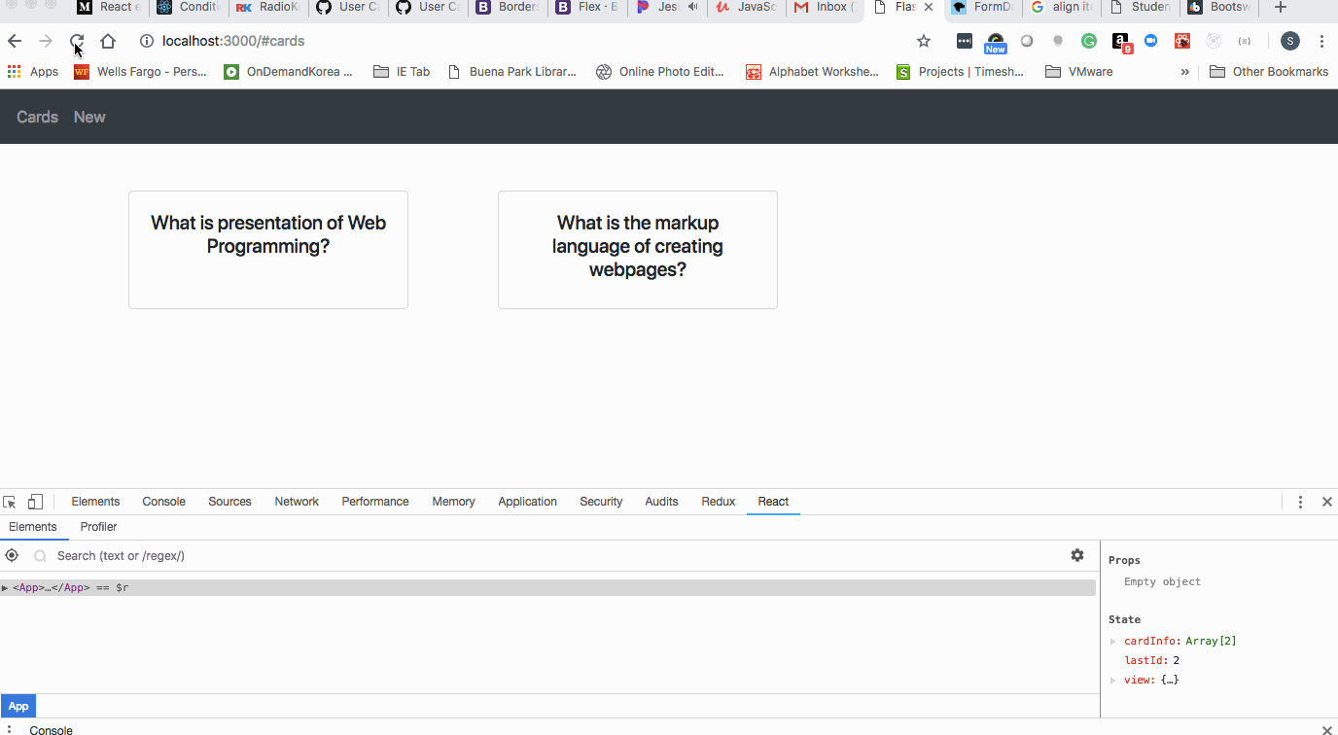Click the New navigation link
Image resolution: width=1338 pixels, height=735 pixels.
[89, 117]
